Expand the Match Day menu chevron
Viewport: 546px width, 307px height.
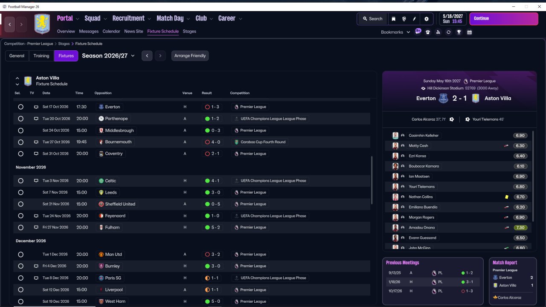point(188,19)
